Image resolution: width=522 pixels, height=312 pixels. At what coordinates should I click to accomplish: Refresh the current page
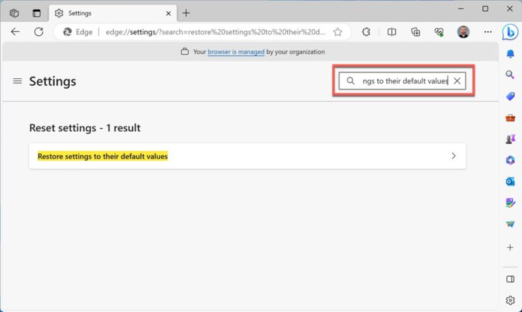(38, 32)
